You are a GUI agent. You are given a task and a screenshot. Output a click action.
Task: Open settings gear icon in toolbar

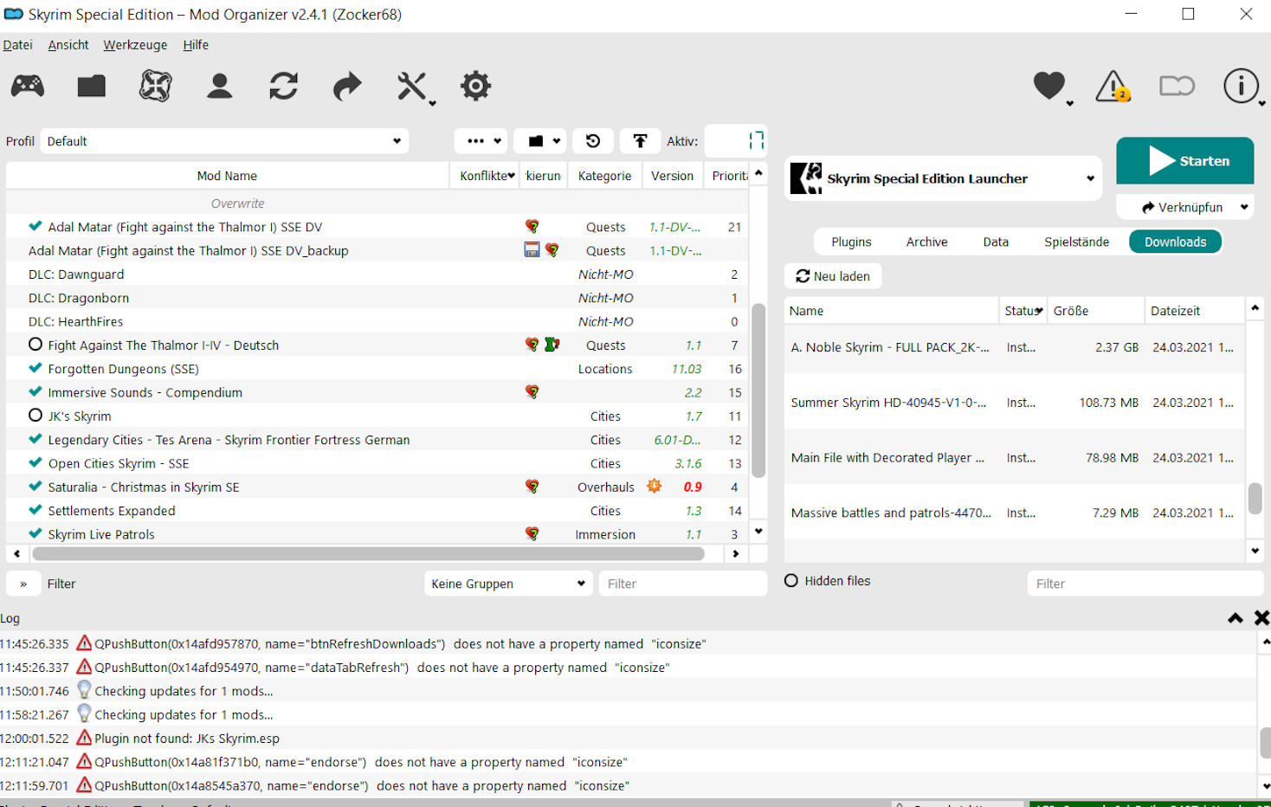[x=475, y=86]
